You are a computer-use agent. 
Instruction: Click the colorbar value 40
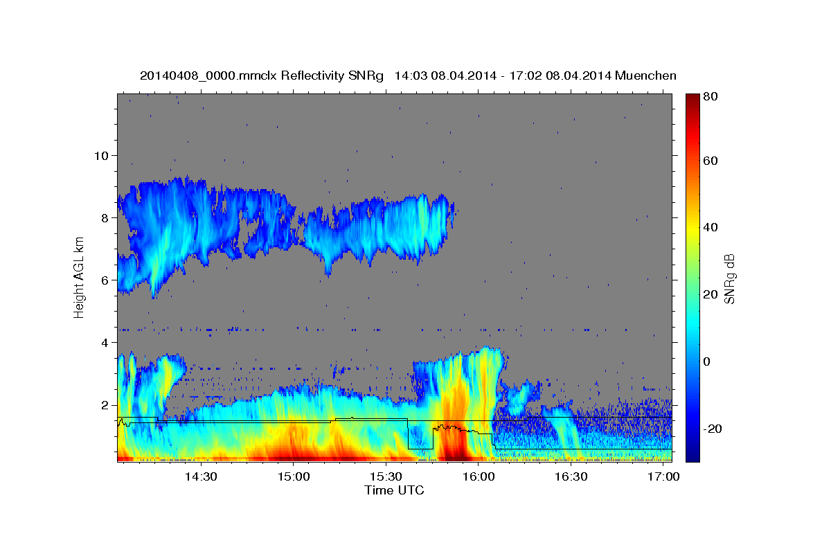(x=712, y=227)
